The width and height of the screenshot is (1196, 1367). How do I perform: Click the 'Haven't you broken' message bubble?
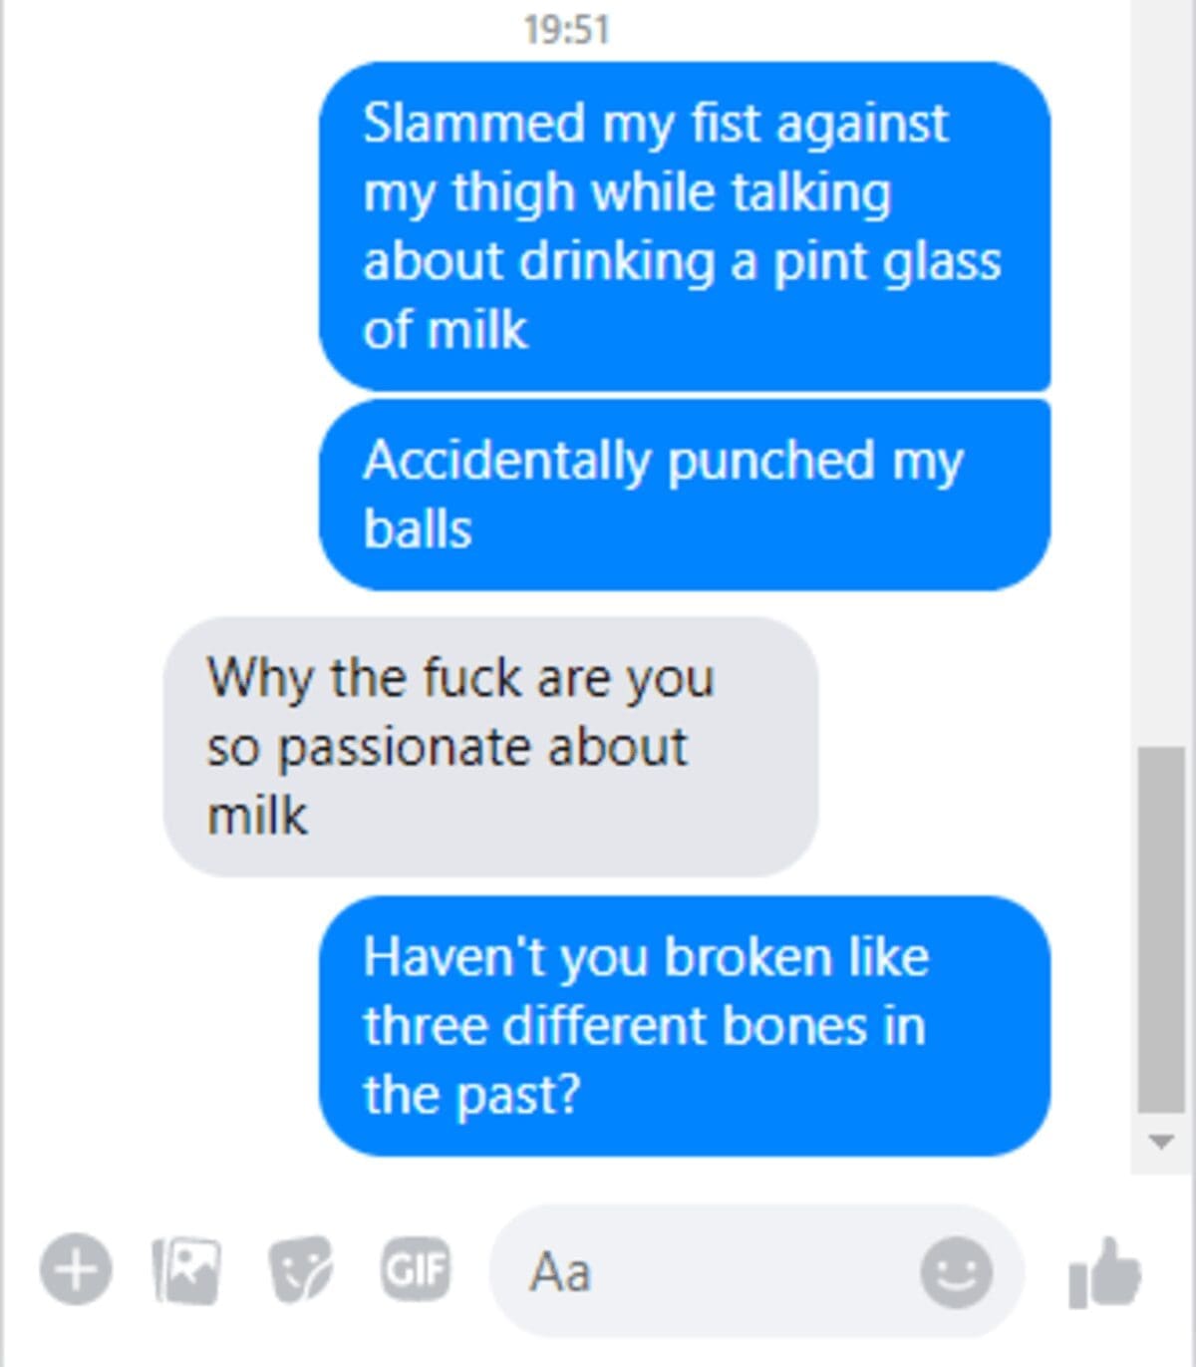[684, 1025]
